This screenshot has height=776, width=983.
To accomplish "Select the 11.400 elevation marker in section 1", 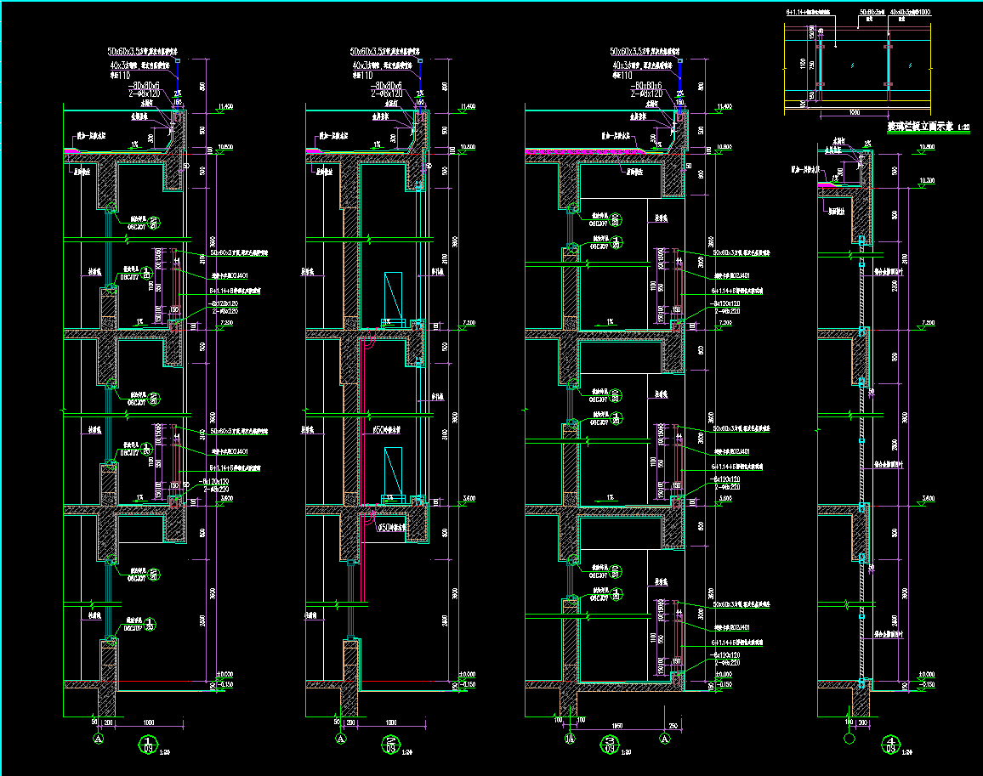I will (226, 106).
